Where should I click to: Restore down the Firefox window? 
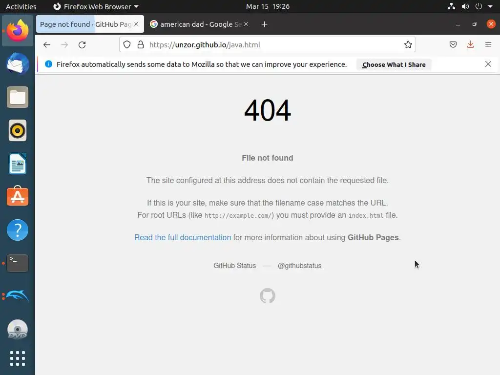coord(475,24)
